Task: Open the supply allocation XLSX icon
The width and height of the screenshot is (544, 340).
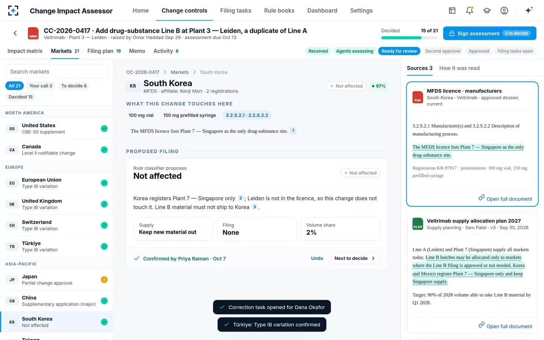Action: pos(417,224)
